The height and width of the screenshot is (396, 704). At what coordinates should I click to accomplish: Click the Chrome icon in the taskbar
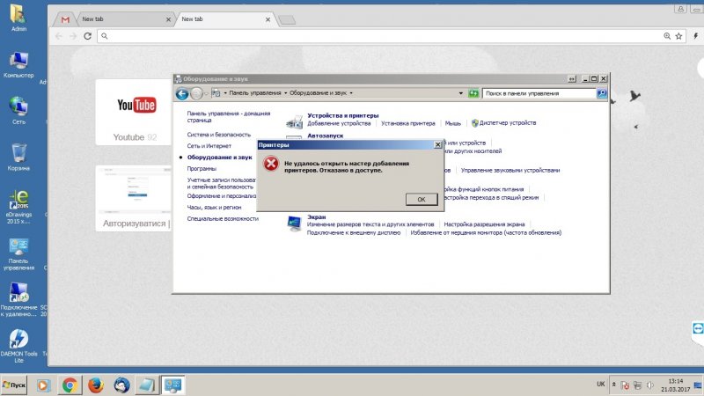[70, 385]
